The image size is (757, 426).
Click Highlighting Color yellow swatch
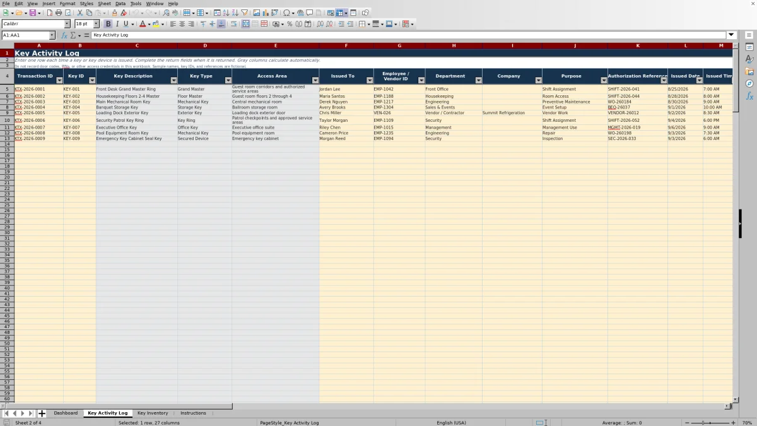[x=155, y=24]
